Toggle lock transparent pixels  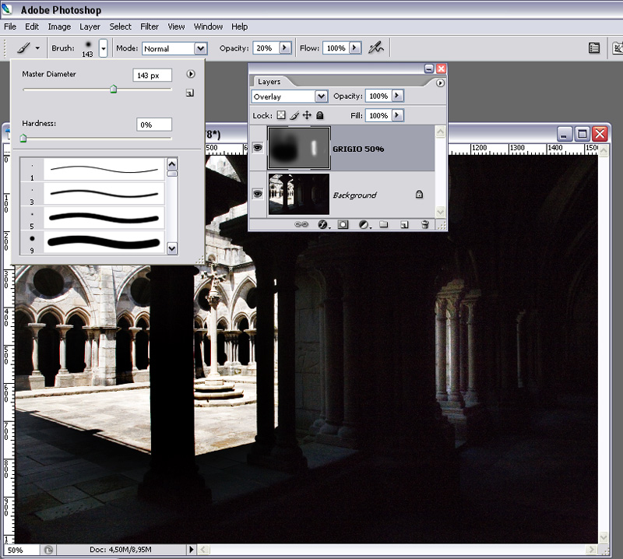[281, 115]
